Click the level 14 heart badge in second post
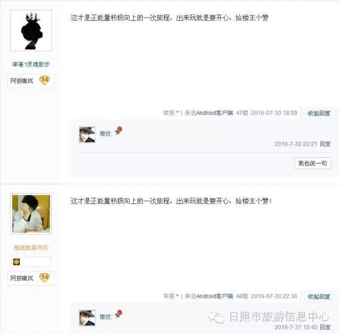 (x=45, y=278)
